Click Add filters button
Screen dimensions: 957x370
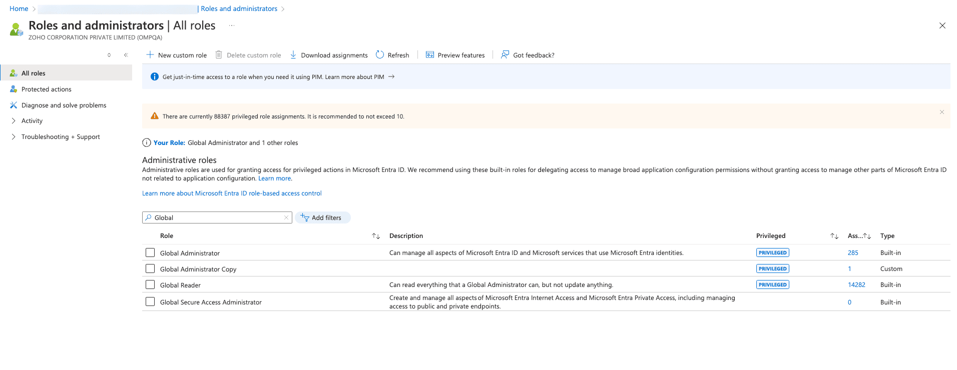tap(322, 217)
